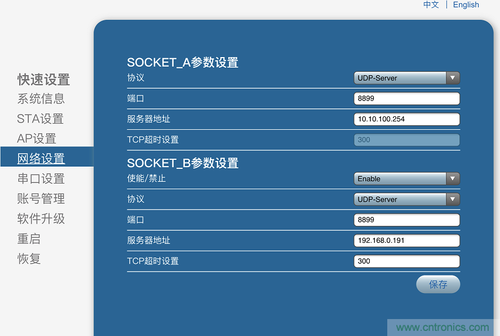Click inside the SOCKET_A port field showing 8899
The width and height of the screenshot is (500, 336).
pos(406,98)
